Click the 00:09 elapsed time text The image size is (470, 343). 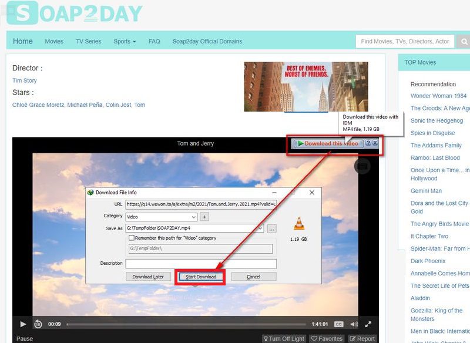coord(54,324)
